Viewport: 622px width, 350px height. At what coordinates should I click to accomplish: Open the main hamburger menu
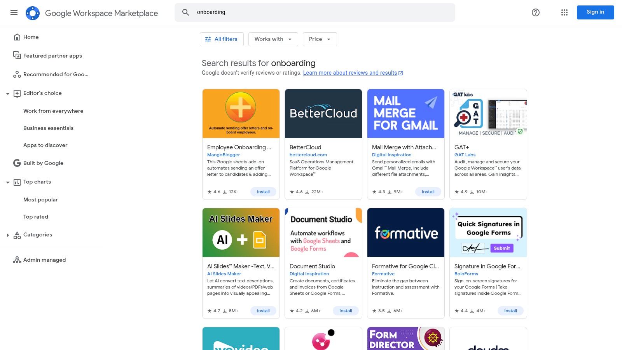coord(14,12)
